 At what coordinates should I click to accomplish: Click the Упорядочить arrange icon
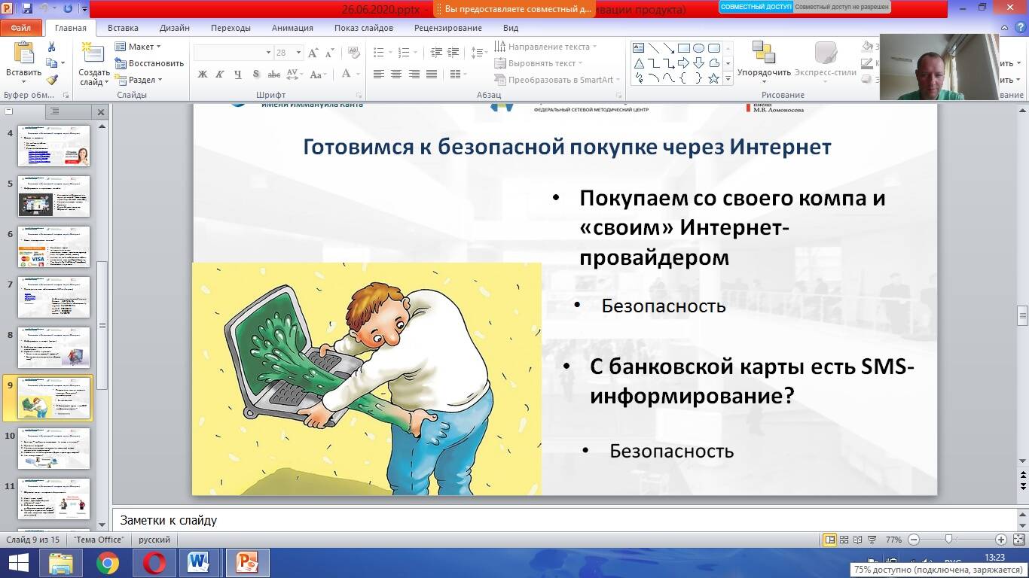763,53
